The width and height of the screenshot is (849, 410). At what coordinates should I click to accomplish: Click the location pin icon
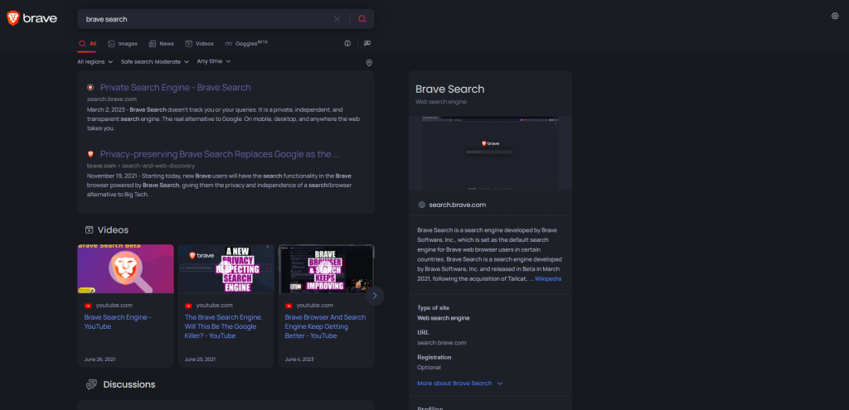pos(369,63)
